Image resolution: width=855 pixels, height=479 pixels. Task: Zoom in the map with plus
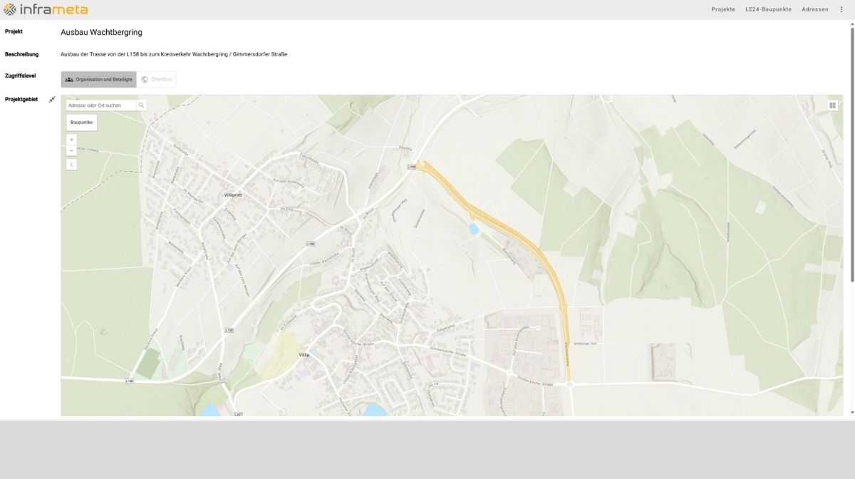(71, 140)
